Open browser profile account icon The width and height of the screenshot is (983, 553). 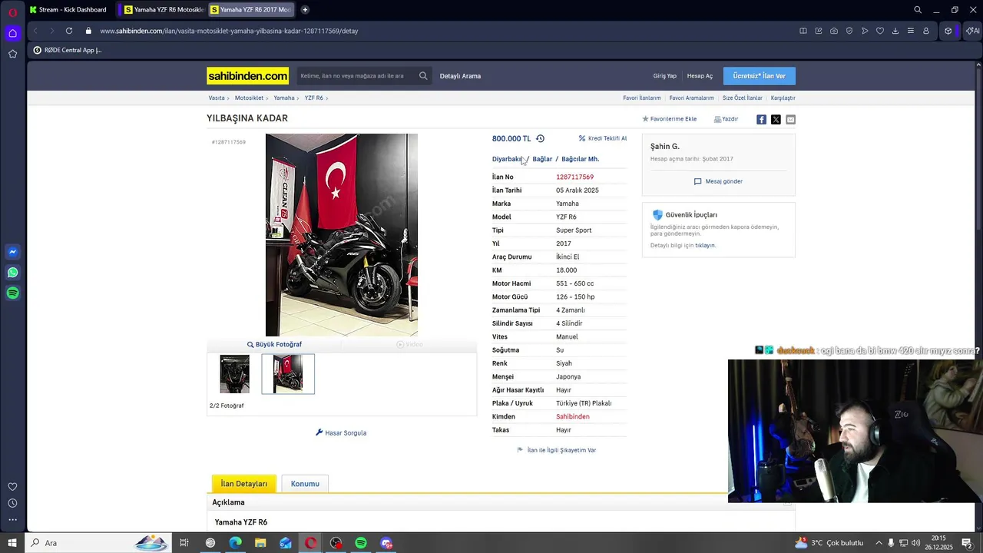coord(926,31)
